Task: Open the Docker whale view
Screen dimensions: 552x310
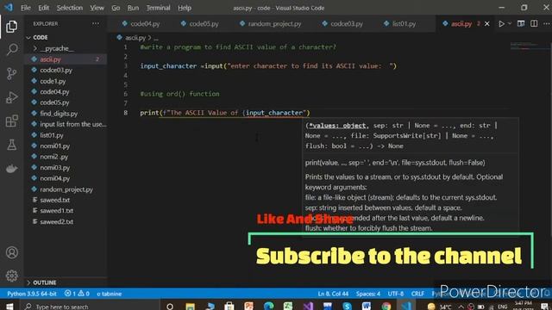Action: (x=11, y=169)
